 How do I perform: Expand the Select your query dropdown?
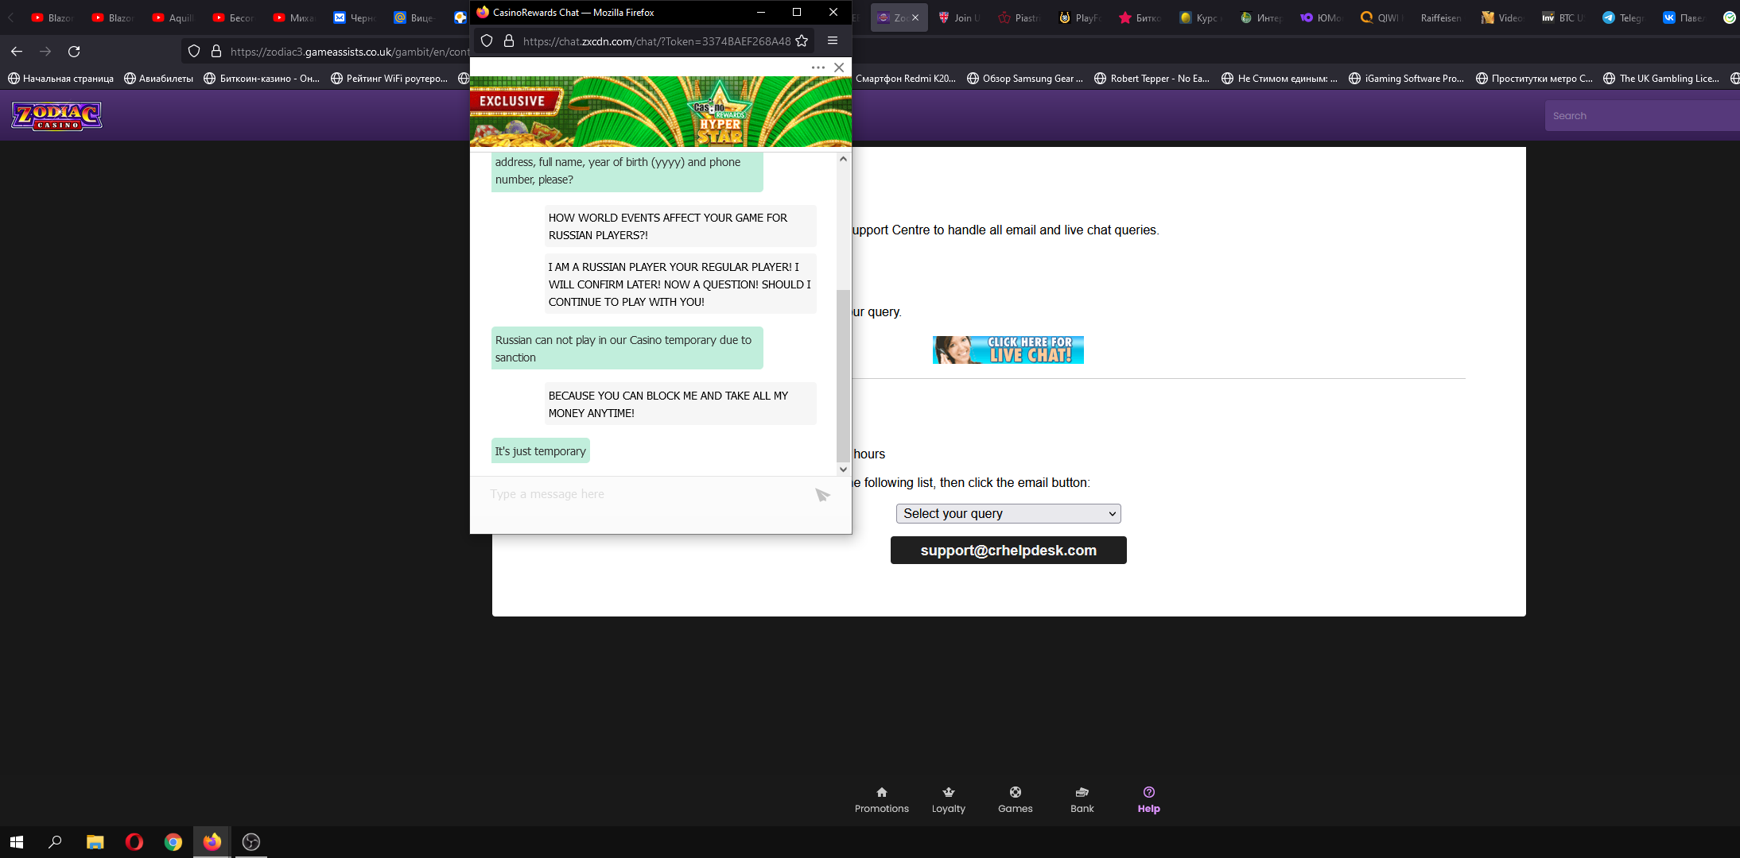(x=1008, y=514)
